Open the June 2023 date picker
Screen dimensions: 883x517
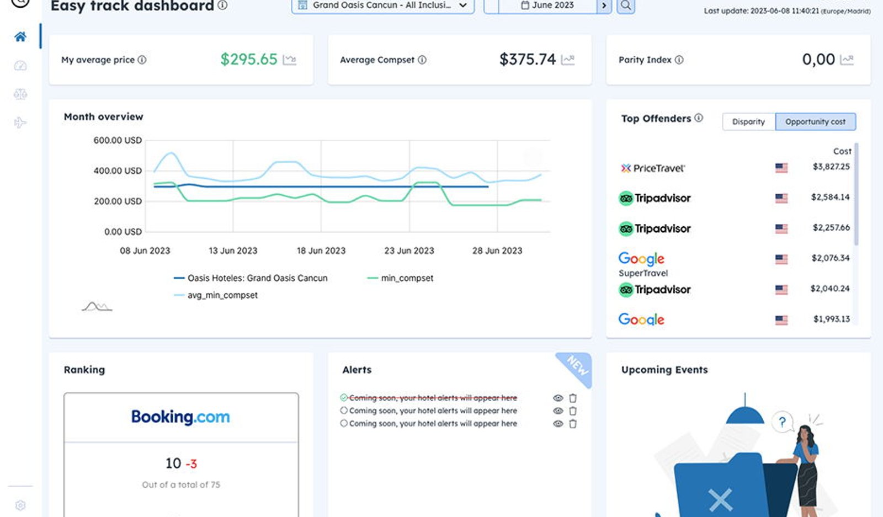tap(547, 6)
